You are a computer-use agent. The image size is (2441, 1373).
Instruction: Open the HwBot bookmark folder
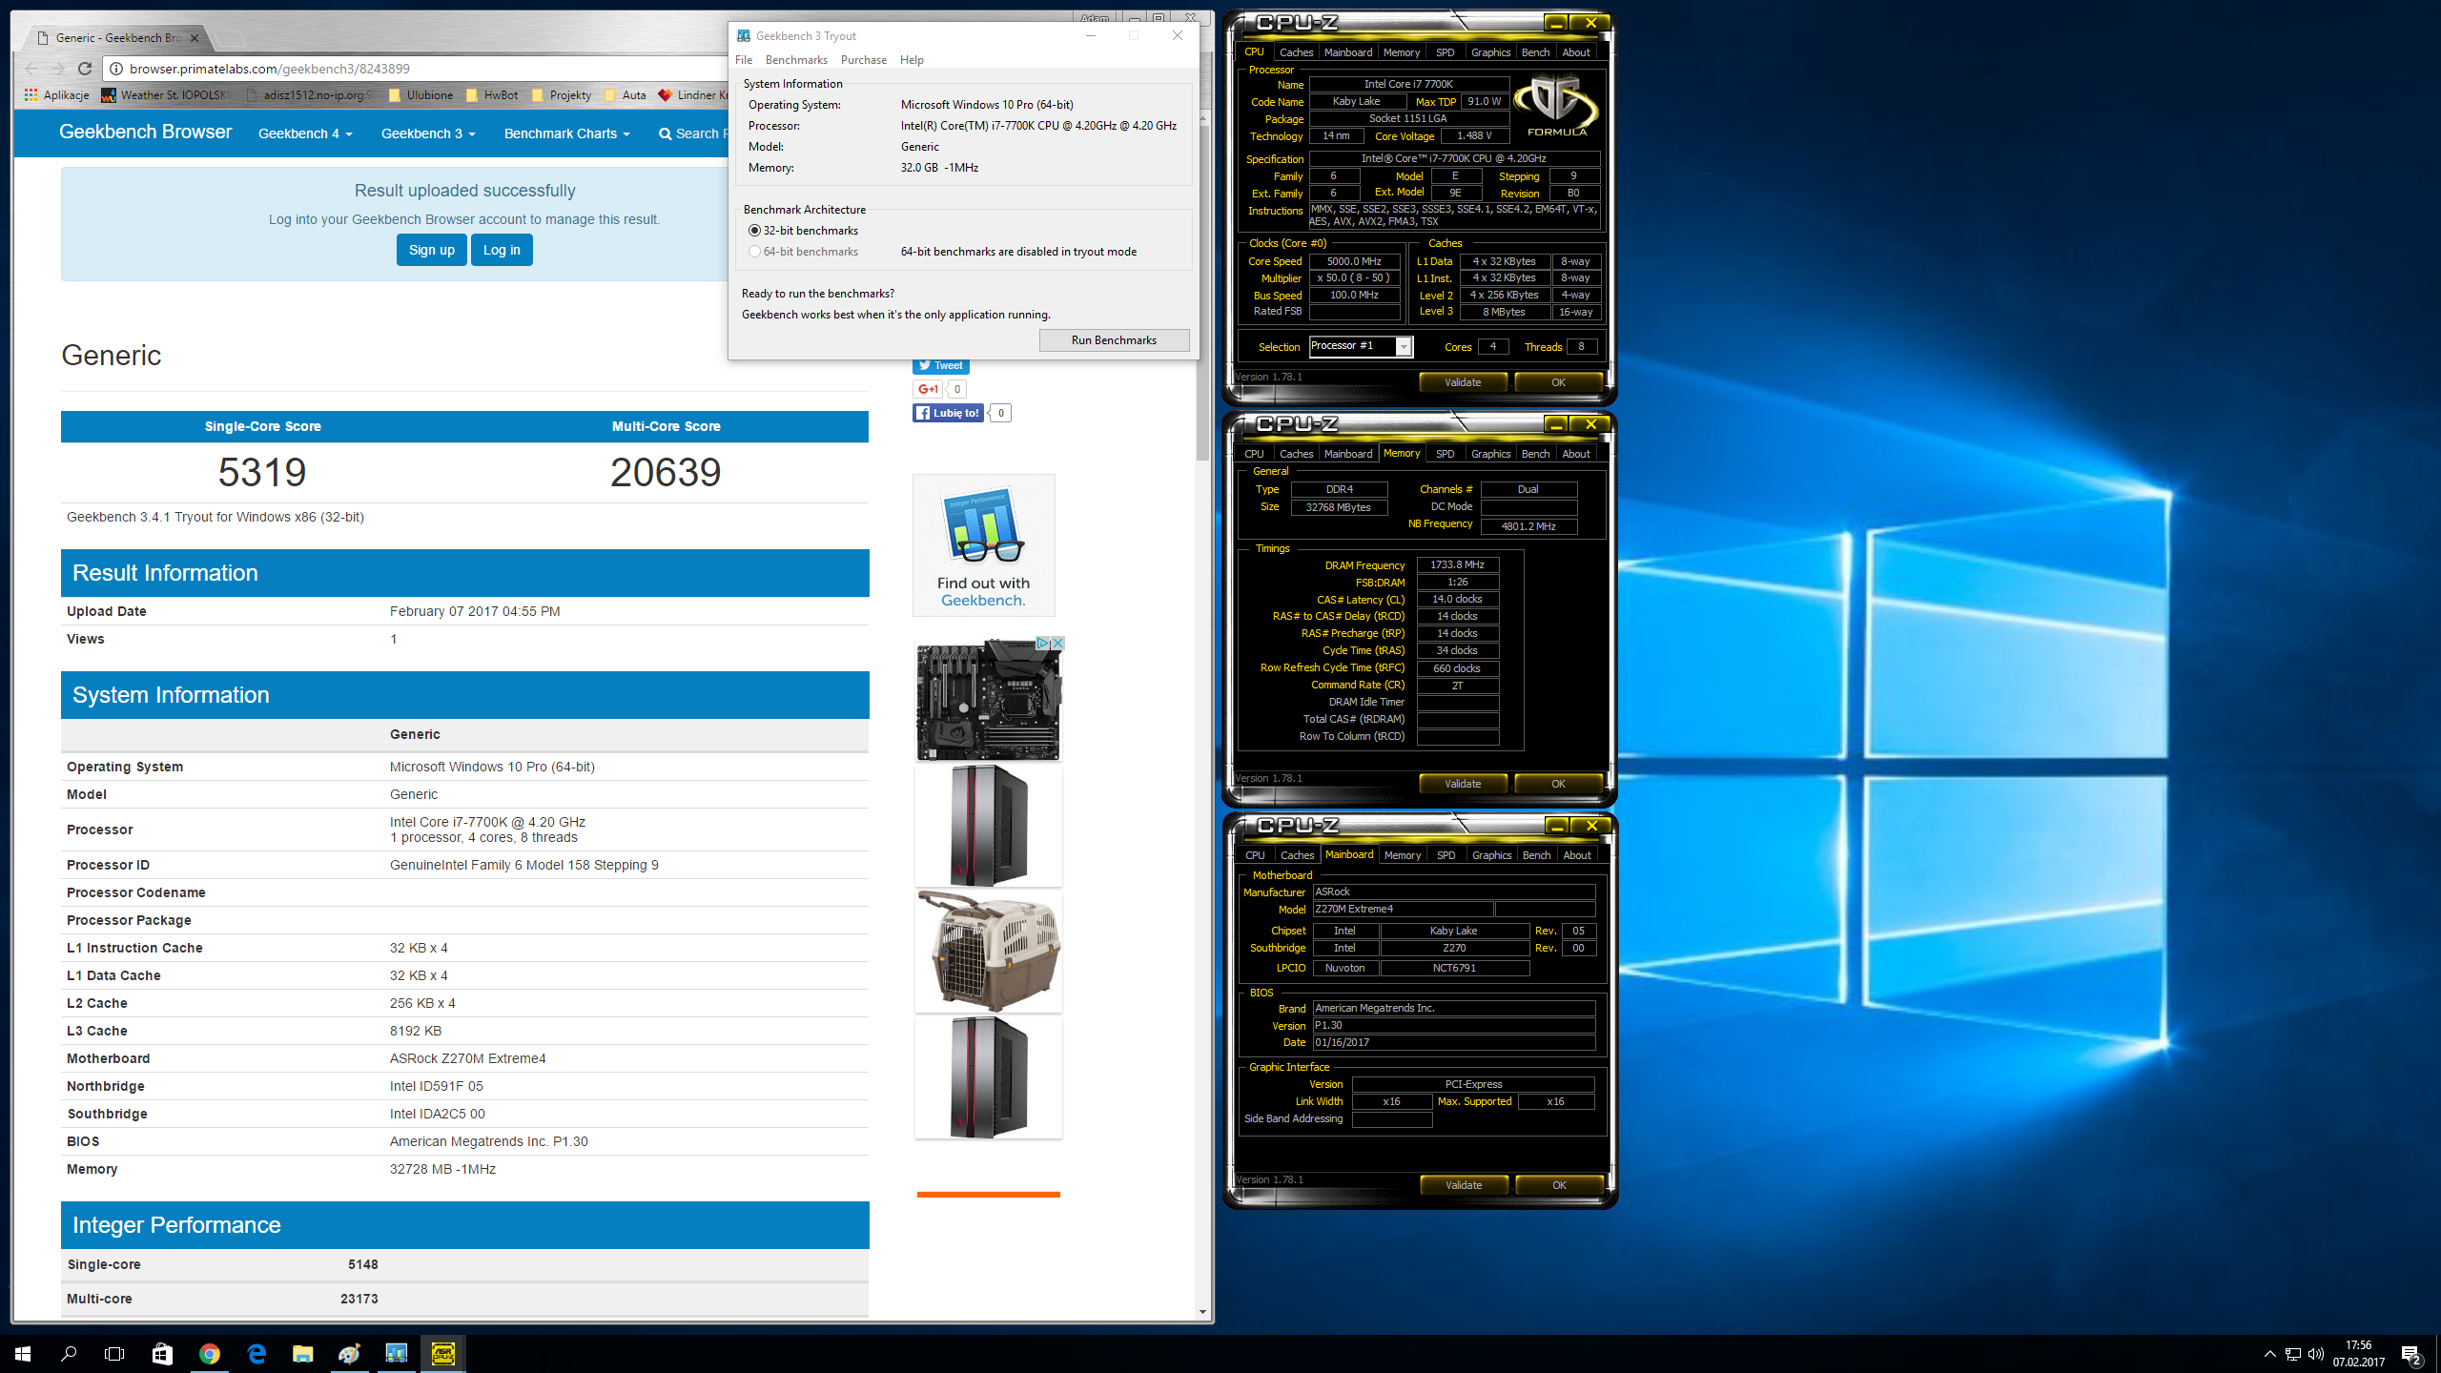click(492, 95)
